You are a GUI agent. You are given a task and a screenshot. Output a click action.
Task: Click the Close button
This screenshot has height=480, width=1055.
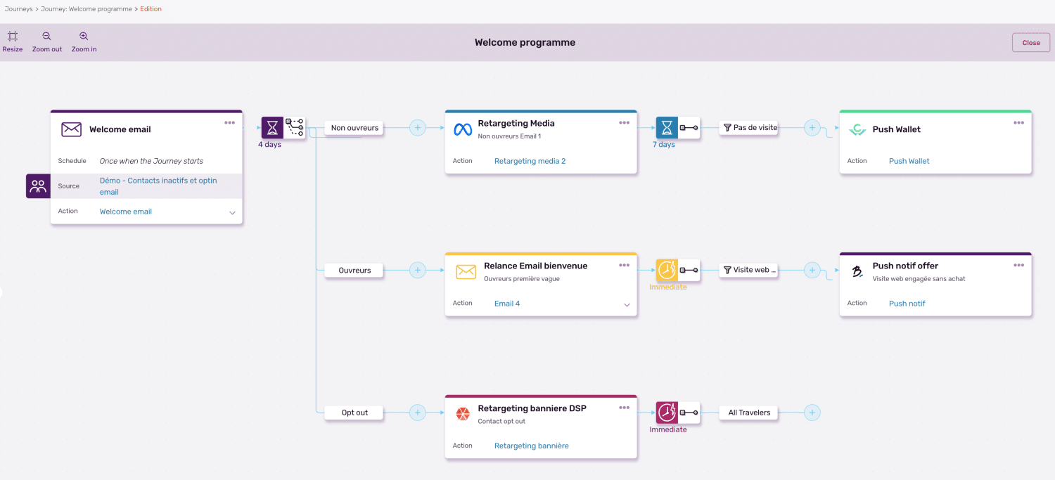click(x=1030, y=42)
